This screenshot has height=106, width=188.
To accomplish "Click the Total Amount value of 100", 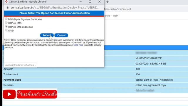I will point(138,74).
